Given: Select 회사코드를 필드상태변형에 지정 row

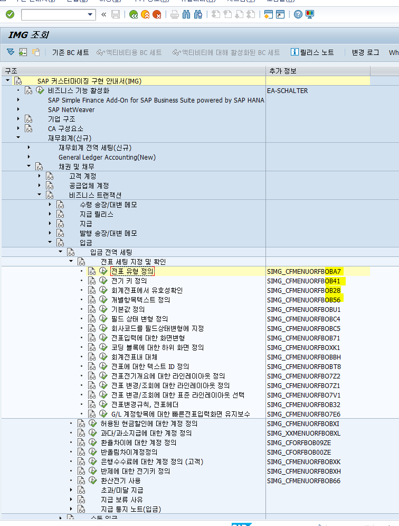Looking at the screenshot, I should 157,328.
